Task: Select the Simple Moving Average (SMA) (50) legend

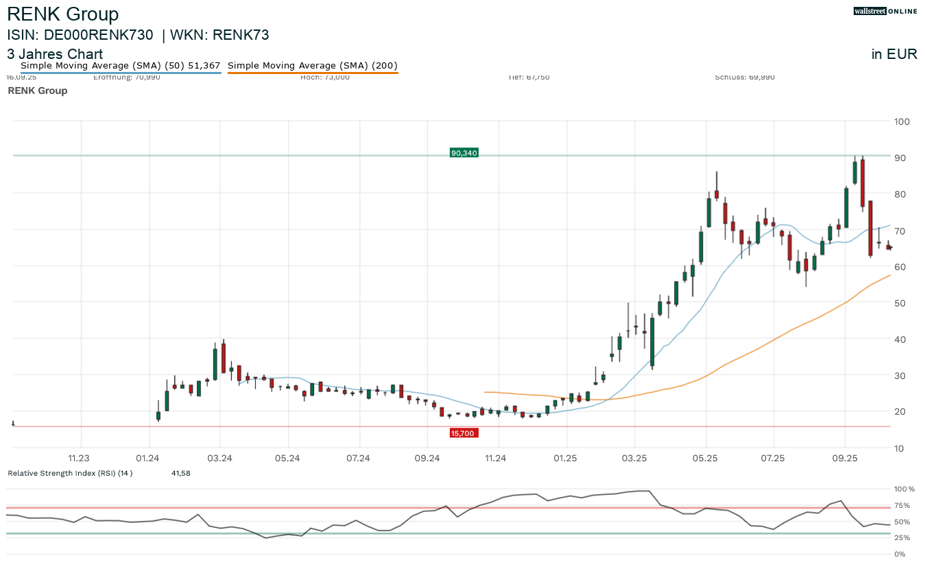Action: [119, 65]
